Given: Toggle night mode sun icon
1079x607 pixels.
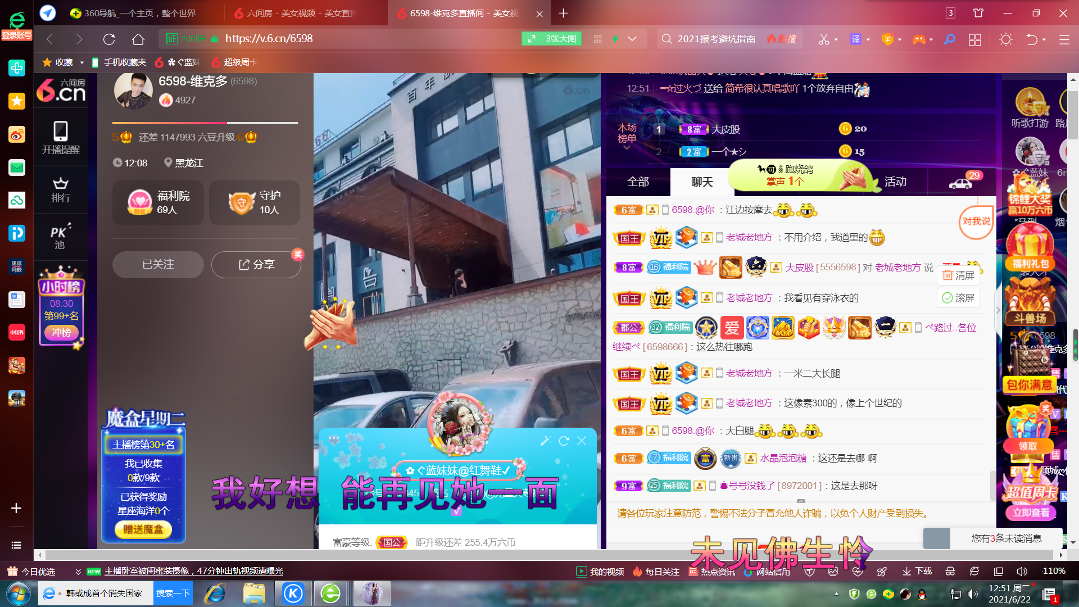Looking at the screenshot, I should click(1006, 39).
